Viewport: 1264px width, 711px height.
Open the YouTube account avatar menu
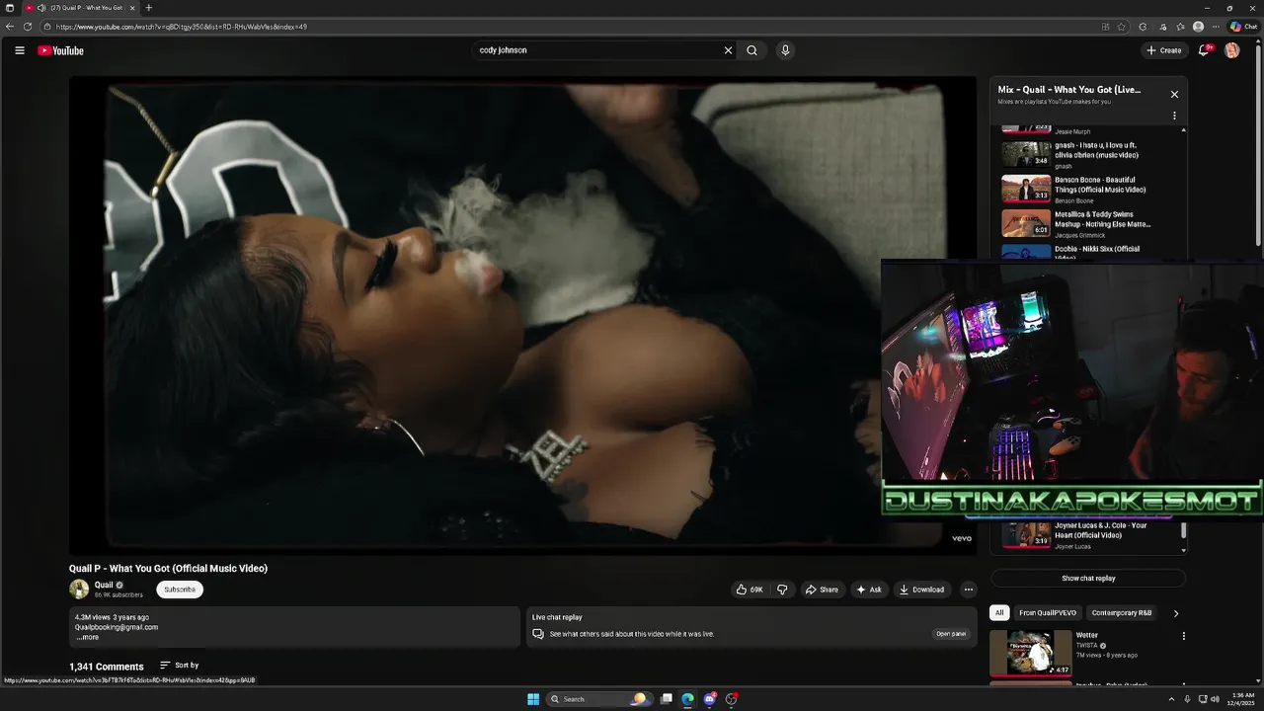click(1231, 50)
